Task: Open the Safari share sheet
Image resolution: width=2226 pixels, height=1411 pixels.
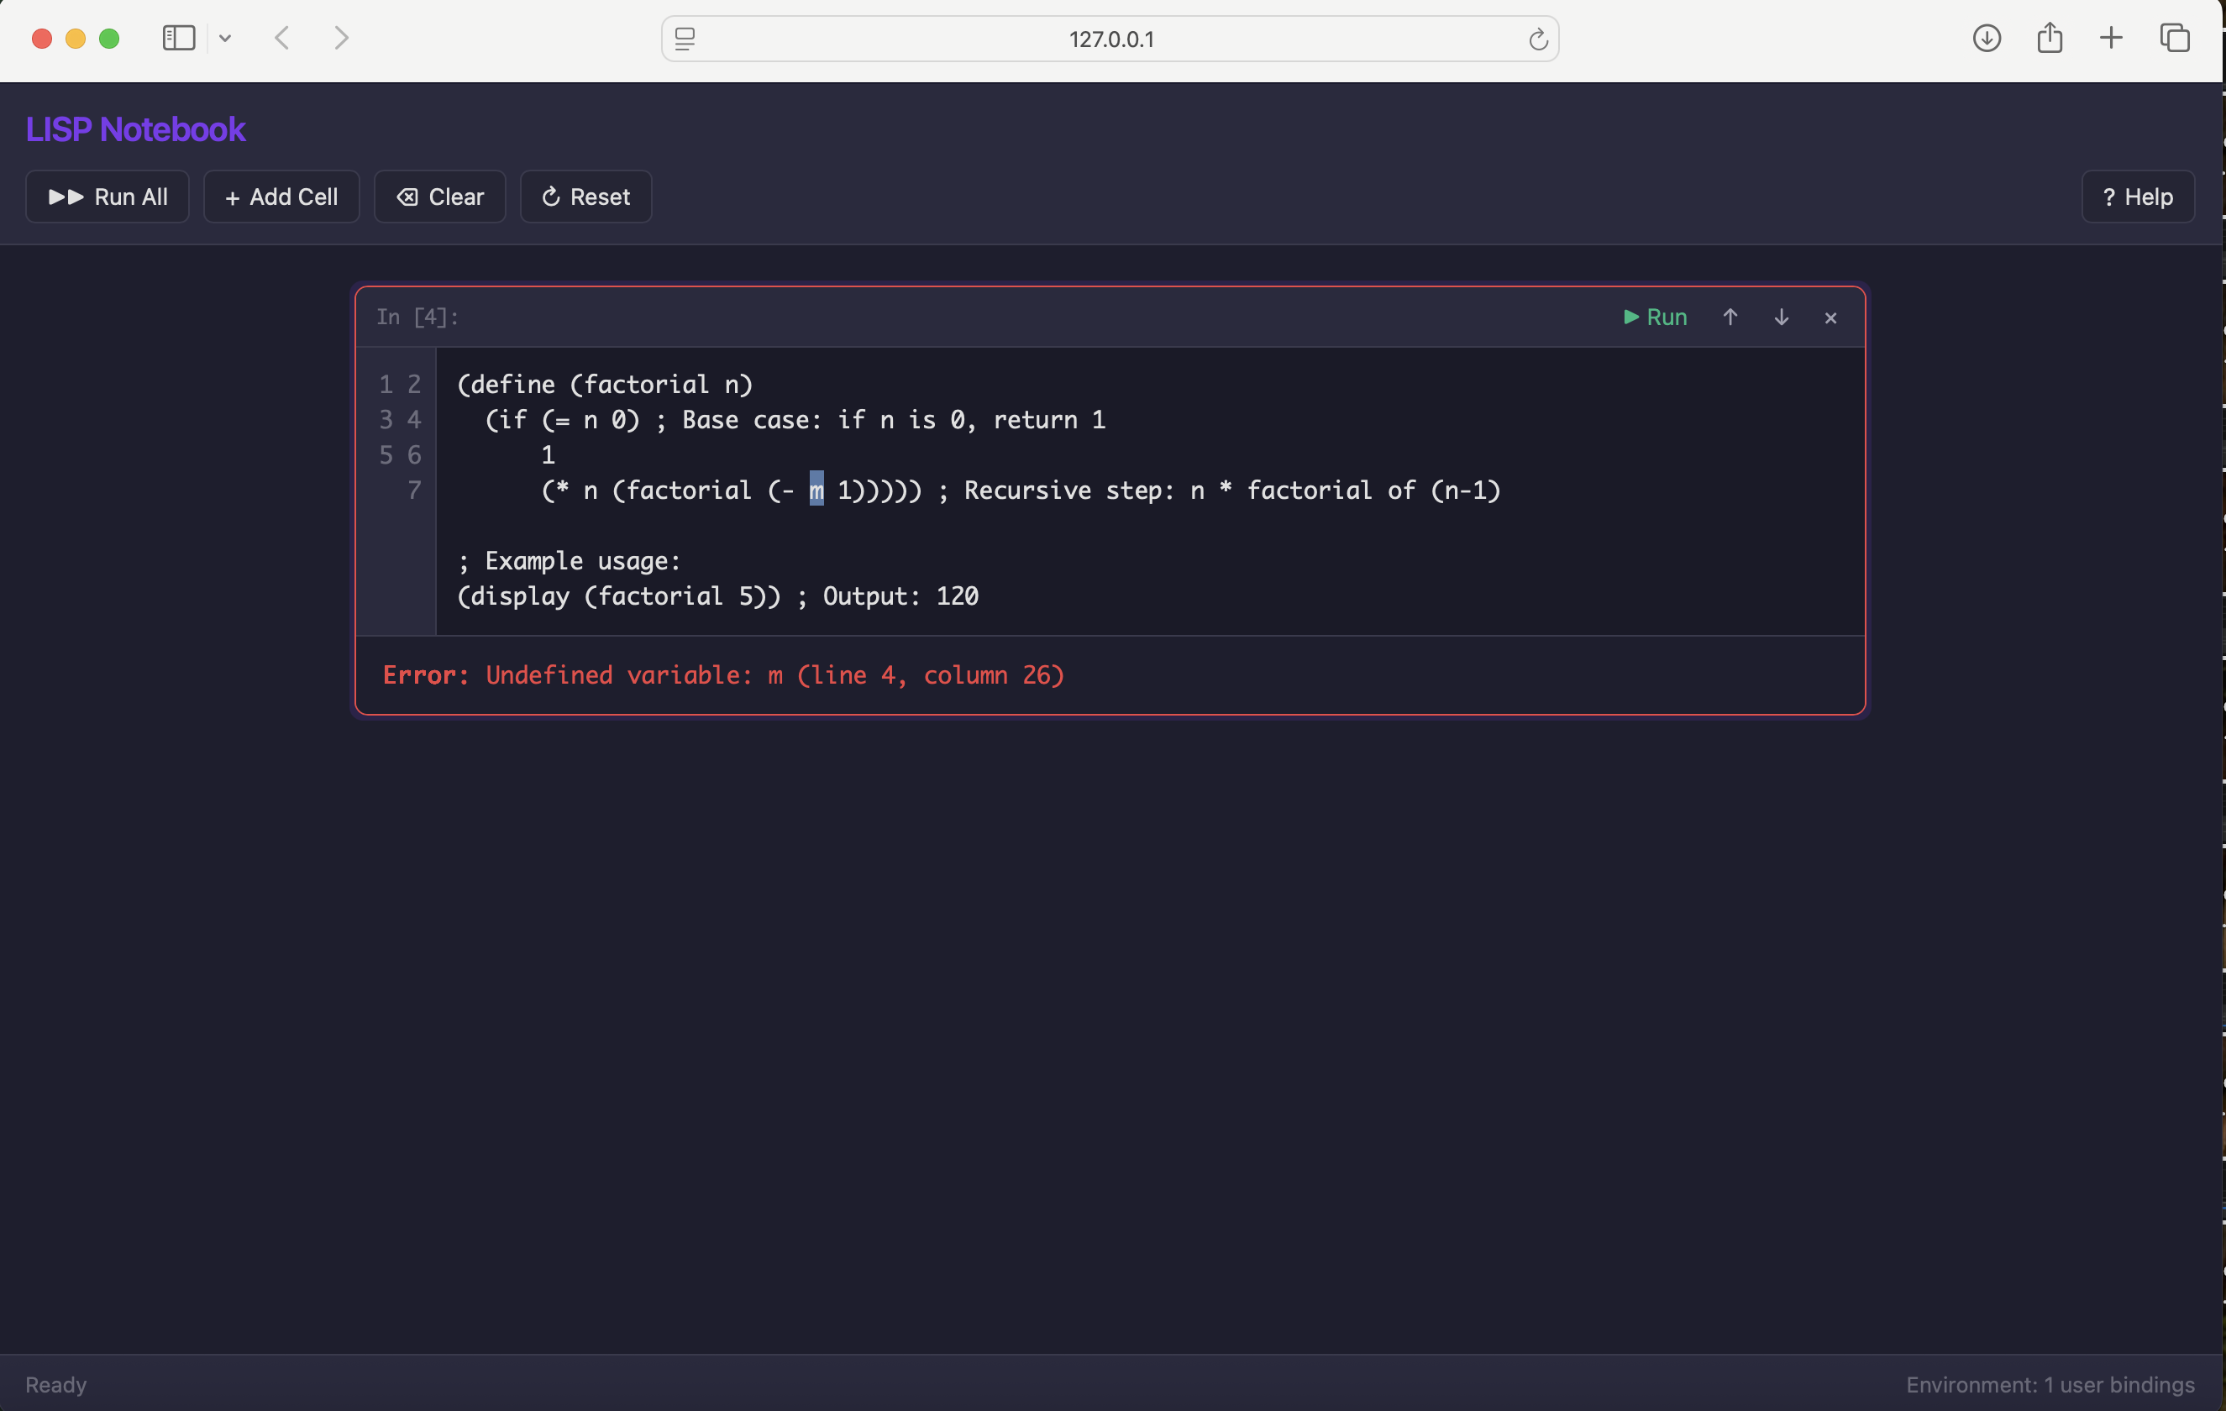Action: pyautogui.click(x=2050, y=38)
